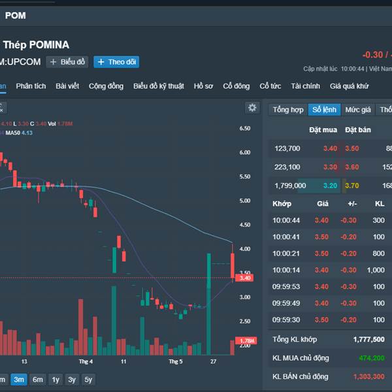The height and width of the screenshot is (392, 392).
Task: Click the matched trade at 10:00:44
Action: [x=330, y=220]
